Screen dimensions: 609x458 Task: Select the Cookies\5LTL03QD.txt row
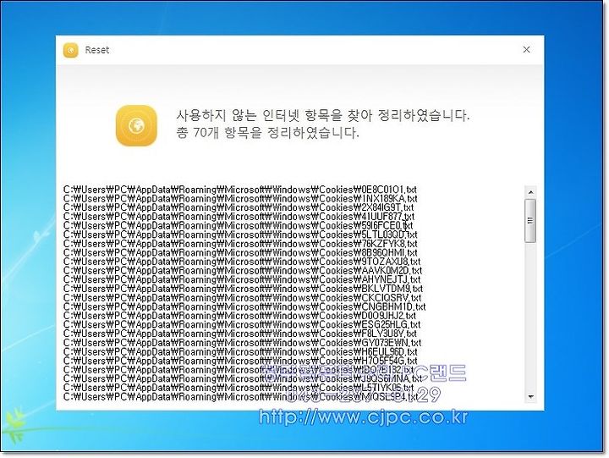point(240,235)
